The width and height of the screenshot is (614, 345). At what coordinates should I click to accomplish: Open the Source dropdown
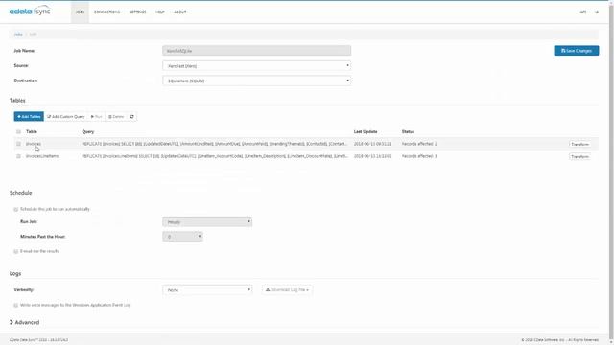(x=257, y=66)
